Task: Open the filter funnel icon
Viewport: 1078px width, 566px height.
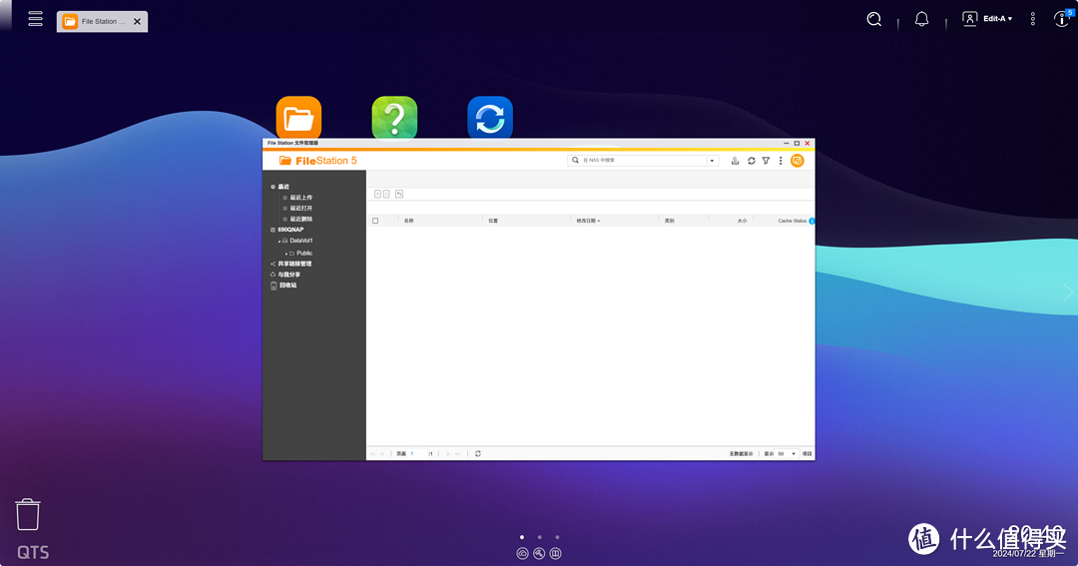Action: point(766,161)
